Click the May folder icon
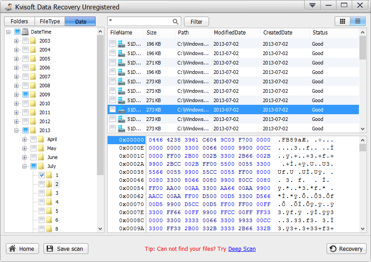 41,148
